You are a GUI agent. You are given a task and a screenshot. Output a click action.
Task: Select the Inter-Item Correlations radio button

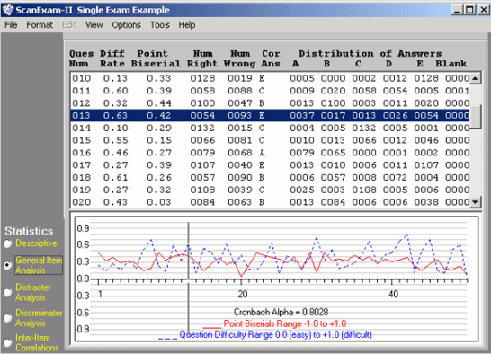pos(7,342)
